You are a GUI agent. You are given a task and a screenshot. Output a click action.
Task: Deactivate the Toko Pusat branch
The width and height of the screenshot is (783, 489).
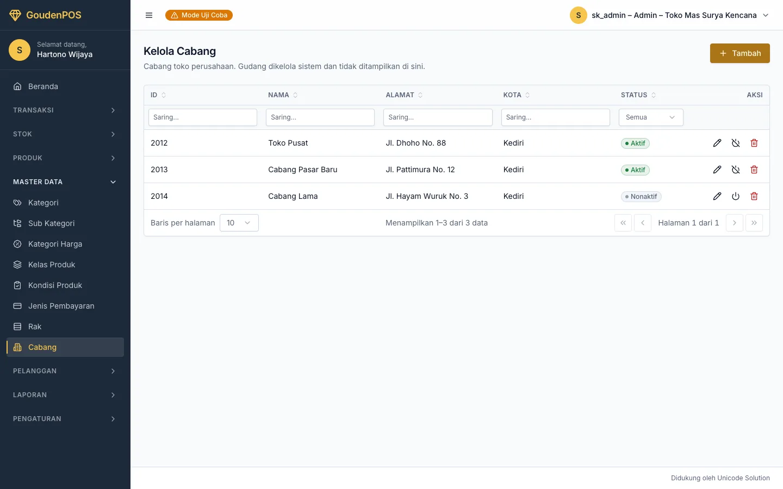click(736, 143)
